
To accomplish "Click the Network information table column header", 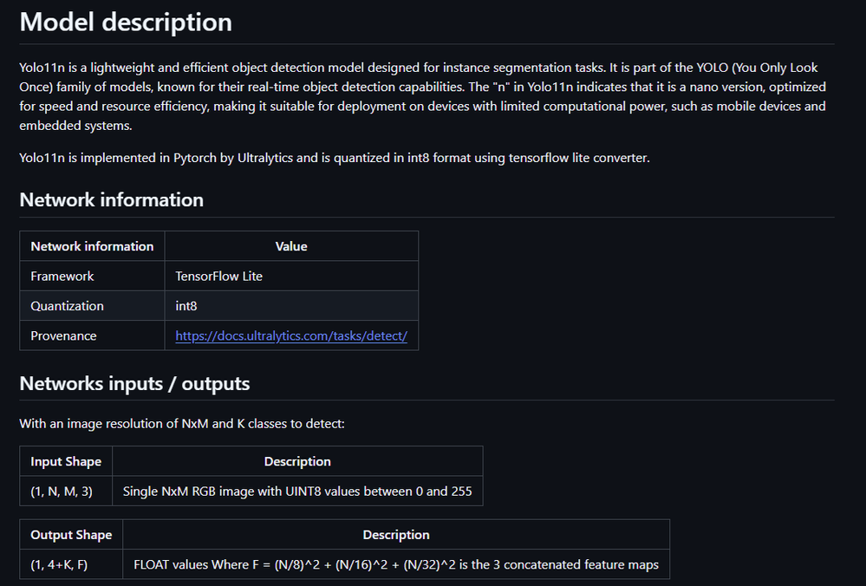I will point(92,246).
